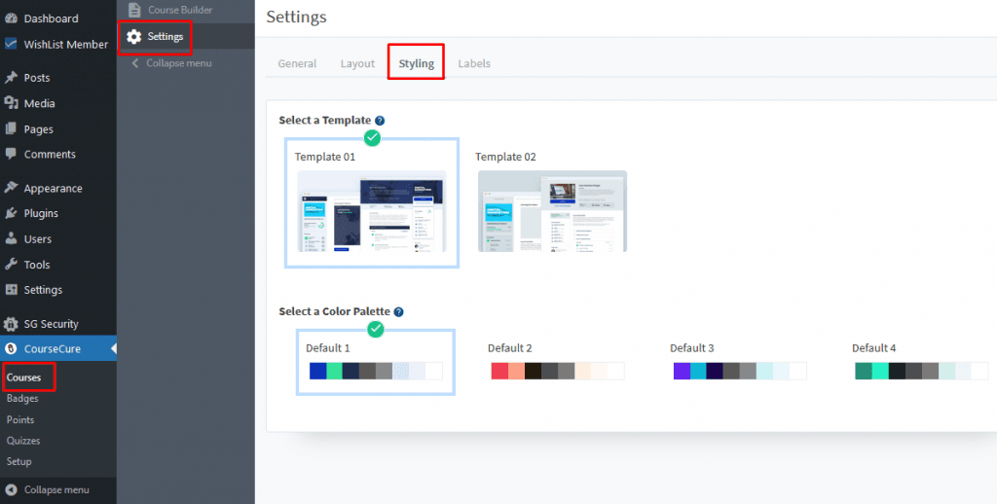Click the Settings page heading
997x504 pixels.
coord(296,18)
